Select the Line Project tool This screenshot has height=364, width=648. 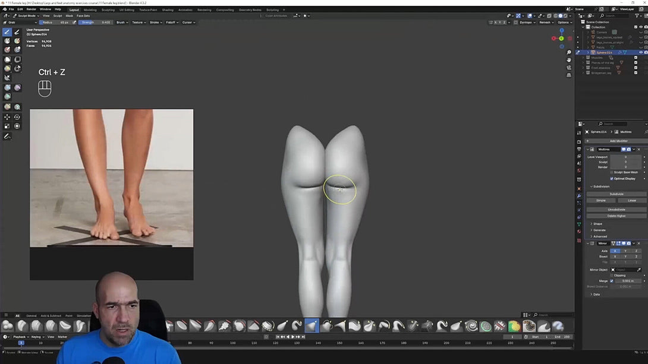(8, 78)
